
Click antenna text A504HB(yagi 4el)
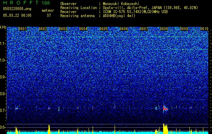click(119, 16)
